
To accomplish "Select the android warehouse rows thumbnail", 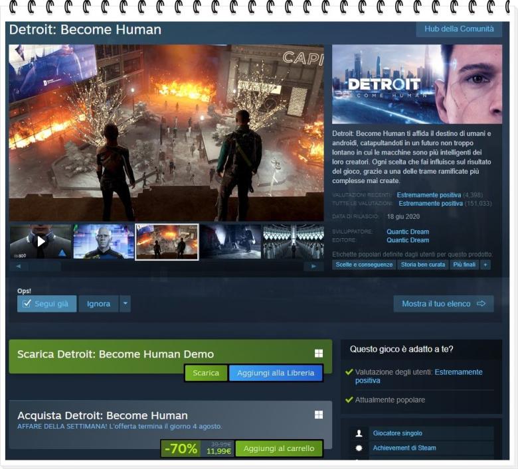I will pyautogui.click(x=294, y=241).
